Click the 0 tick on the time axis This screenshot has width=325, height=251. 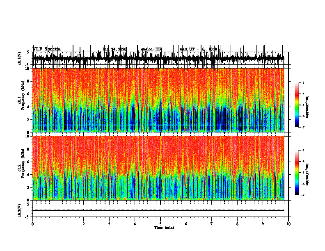[x=32, y=224]
